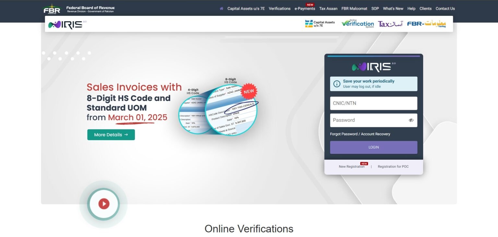The image size is (498, 237).
Task: Click inside the CNIC/NTN input field
Action: click(373, 103)
